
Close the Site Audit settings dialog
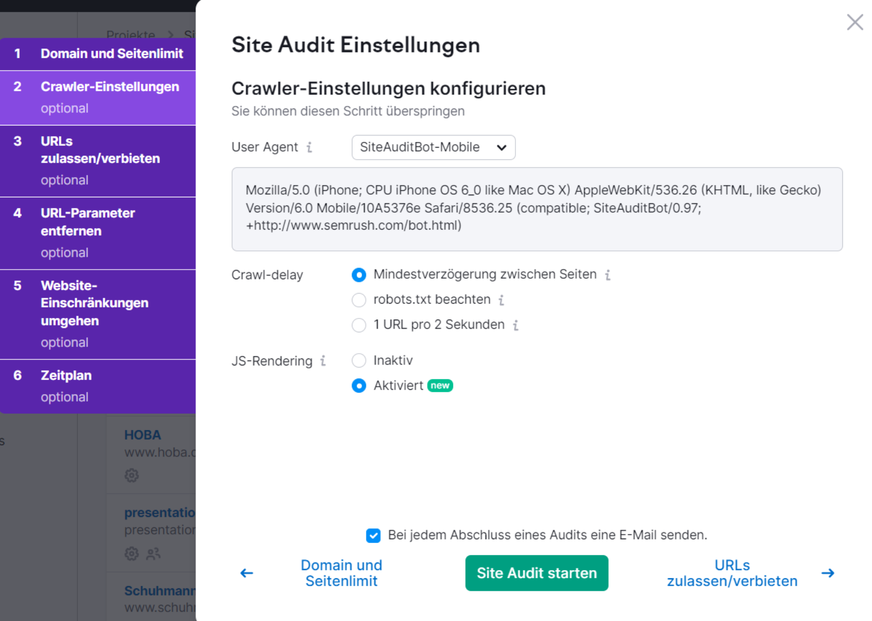pos(855,22)
